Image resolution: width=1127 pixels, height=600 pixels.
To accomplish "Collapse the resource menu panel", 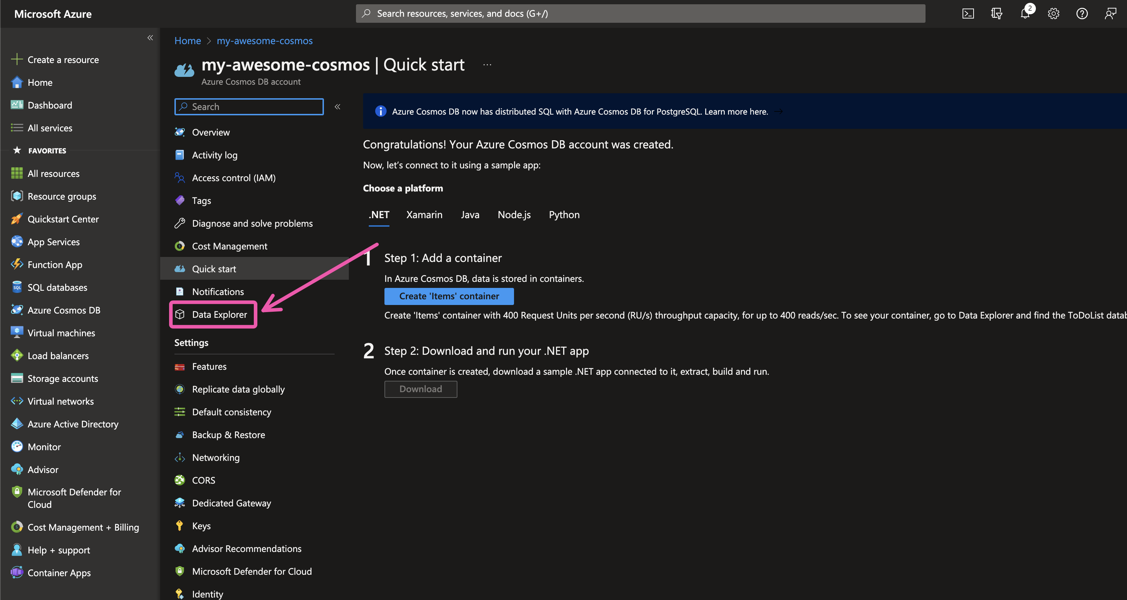I will (337, 107).
